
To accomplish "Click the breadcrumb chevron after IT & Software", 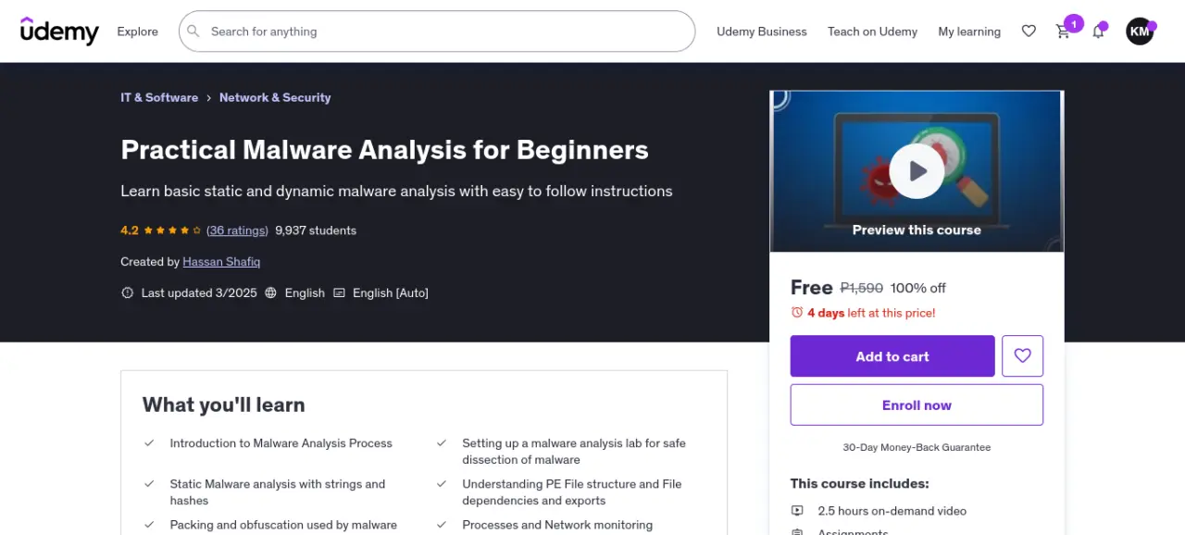I will coord(209,97).
